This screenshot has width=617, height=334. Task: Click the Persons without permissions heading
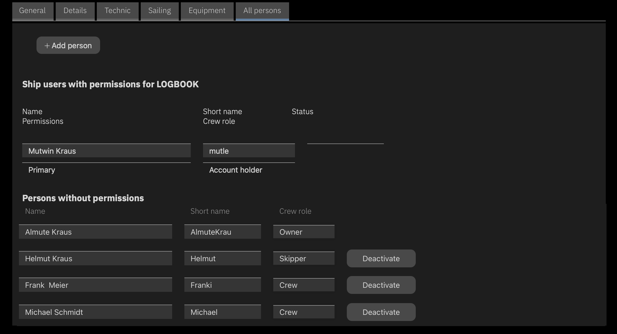83,198
